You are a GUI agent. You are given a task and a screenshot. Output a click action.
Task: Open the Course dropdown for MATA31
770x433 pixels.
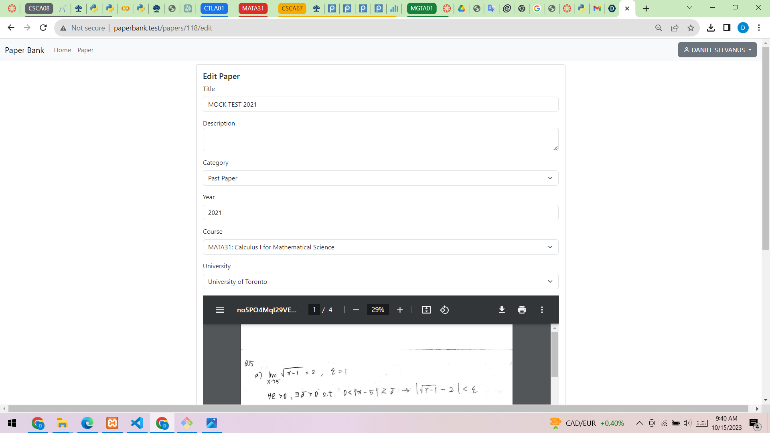[x=380, y=247]
